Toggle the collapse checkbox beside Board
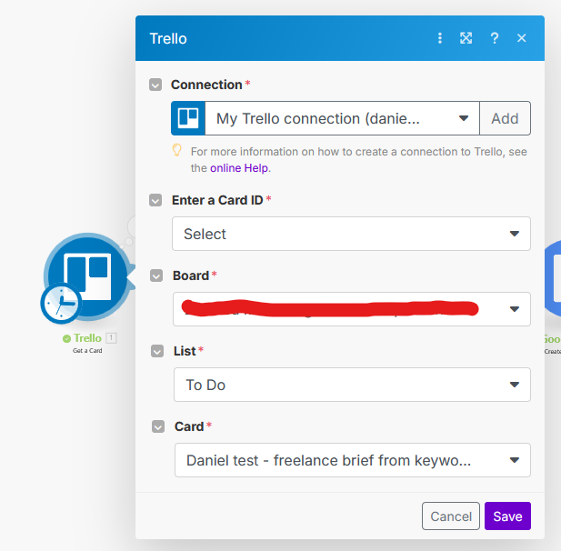Screen dimensions: 561x551 [156, 275]
